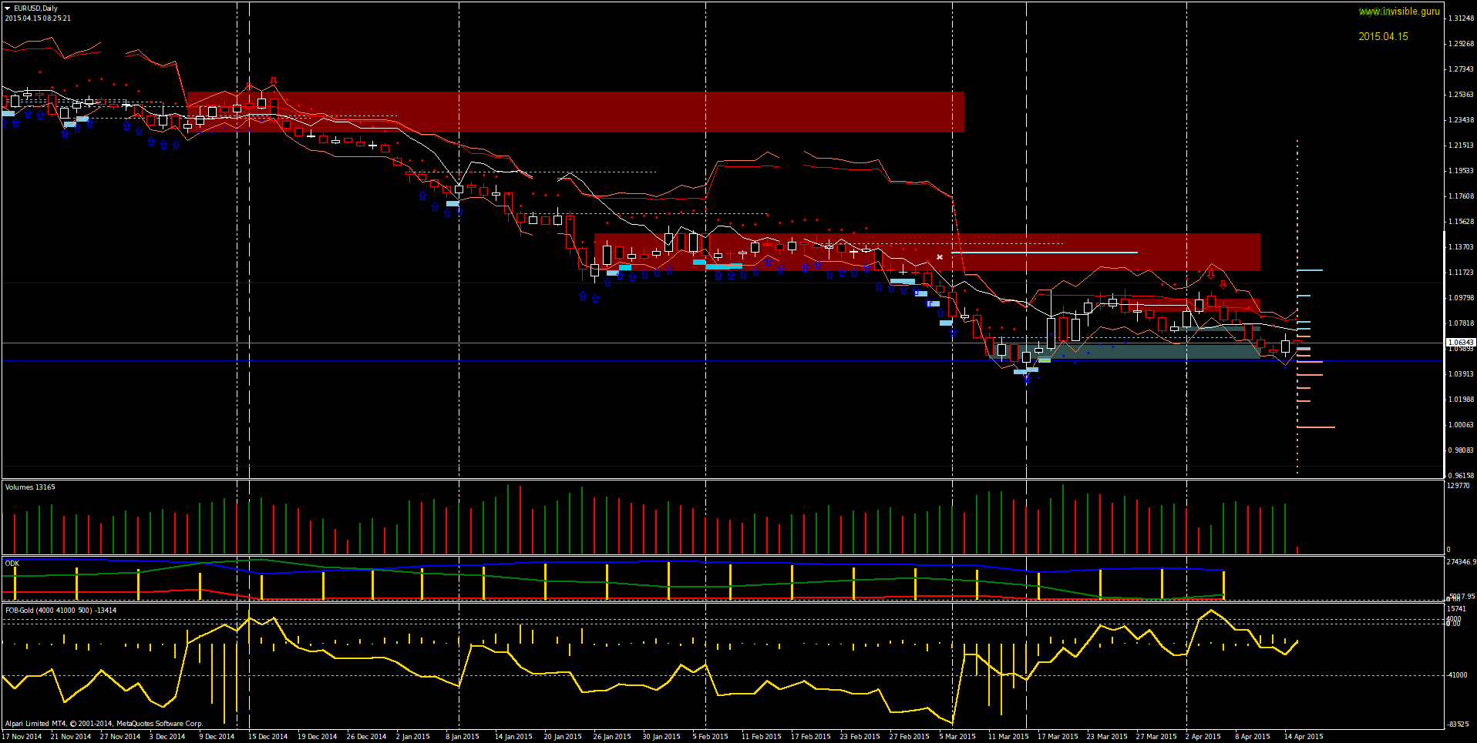This screenshot has width=1477, height=743.
Task: Click the 11 Mar 2015 date label
Action: pyautogui.click(x=1008, y=736)
